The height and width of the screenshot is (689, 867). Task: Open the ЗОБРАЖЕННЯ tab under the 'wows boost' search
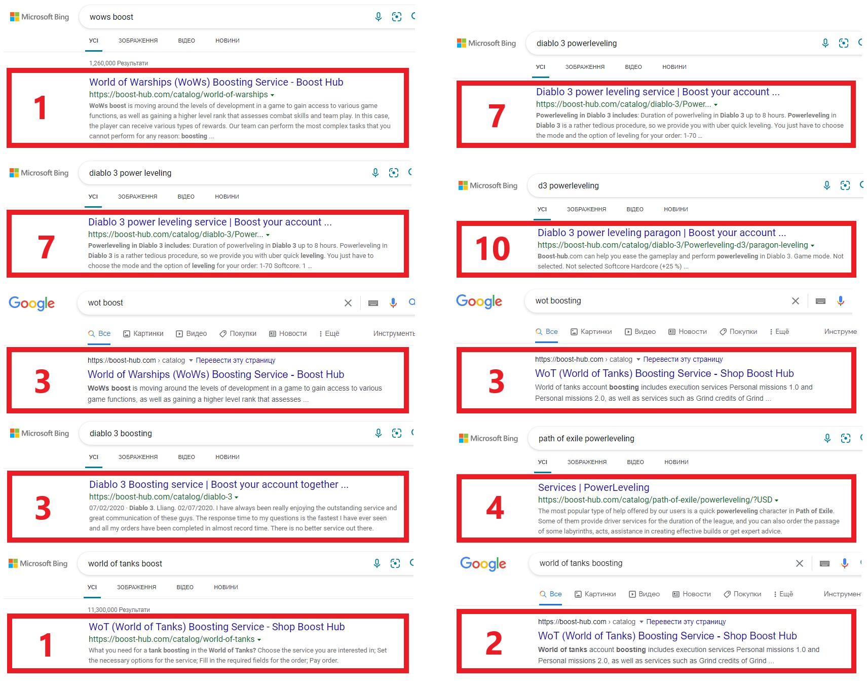pyautogui.click(x=138, y=41)
